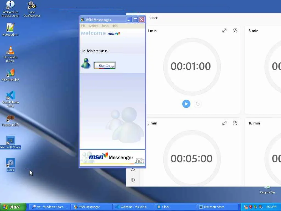Image resolution: width=281 pixels, height=211 pixels.
Task: Keep the 5 min timer on top
Action: click(235, 123)
